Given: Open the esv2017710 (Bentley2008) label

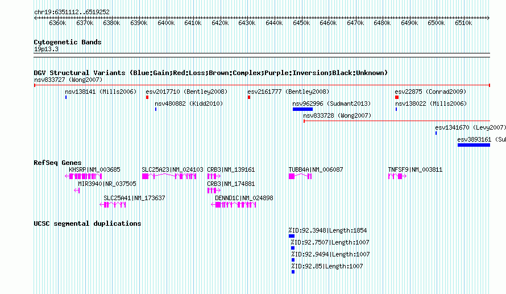Looking at the screenshot, I should tap(186, 92).
